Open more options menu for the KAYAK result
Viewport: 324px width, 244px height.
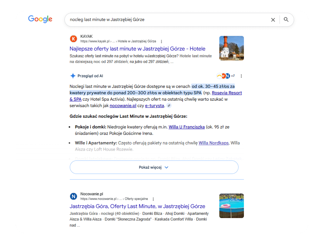pos(161,41)
